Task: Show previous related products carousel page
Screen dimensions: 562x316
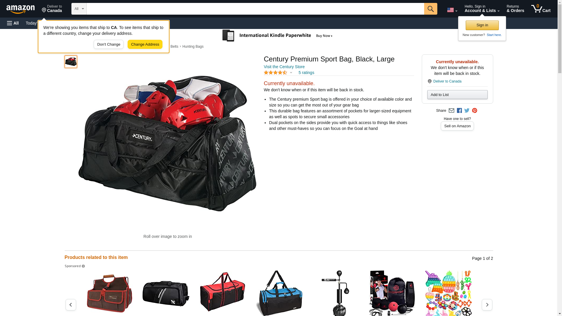Action: click(71, 305)
